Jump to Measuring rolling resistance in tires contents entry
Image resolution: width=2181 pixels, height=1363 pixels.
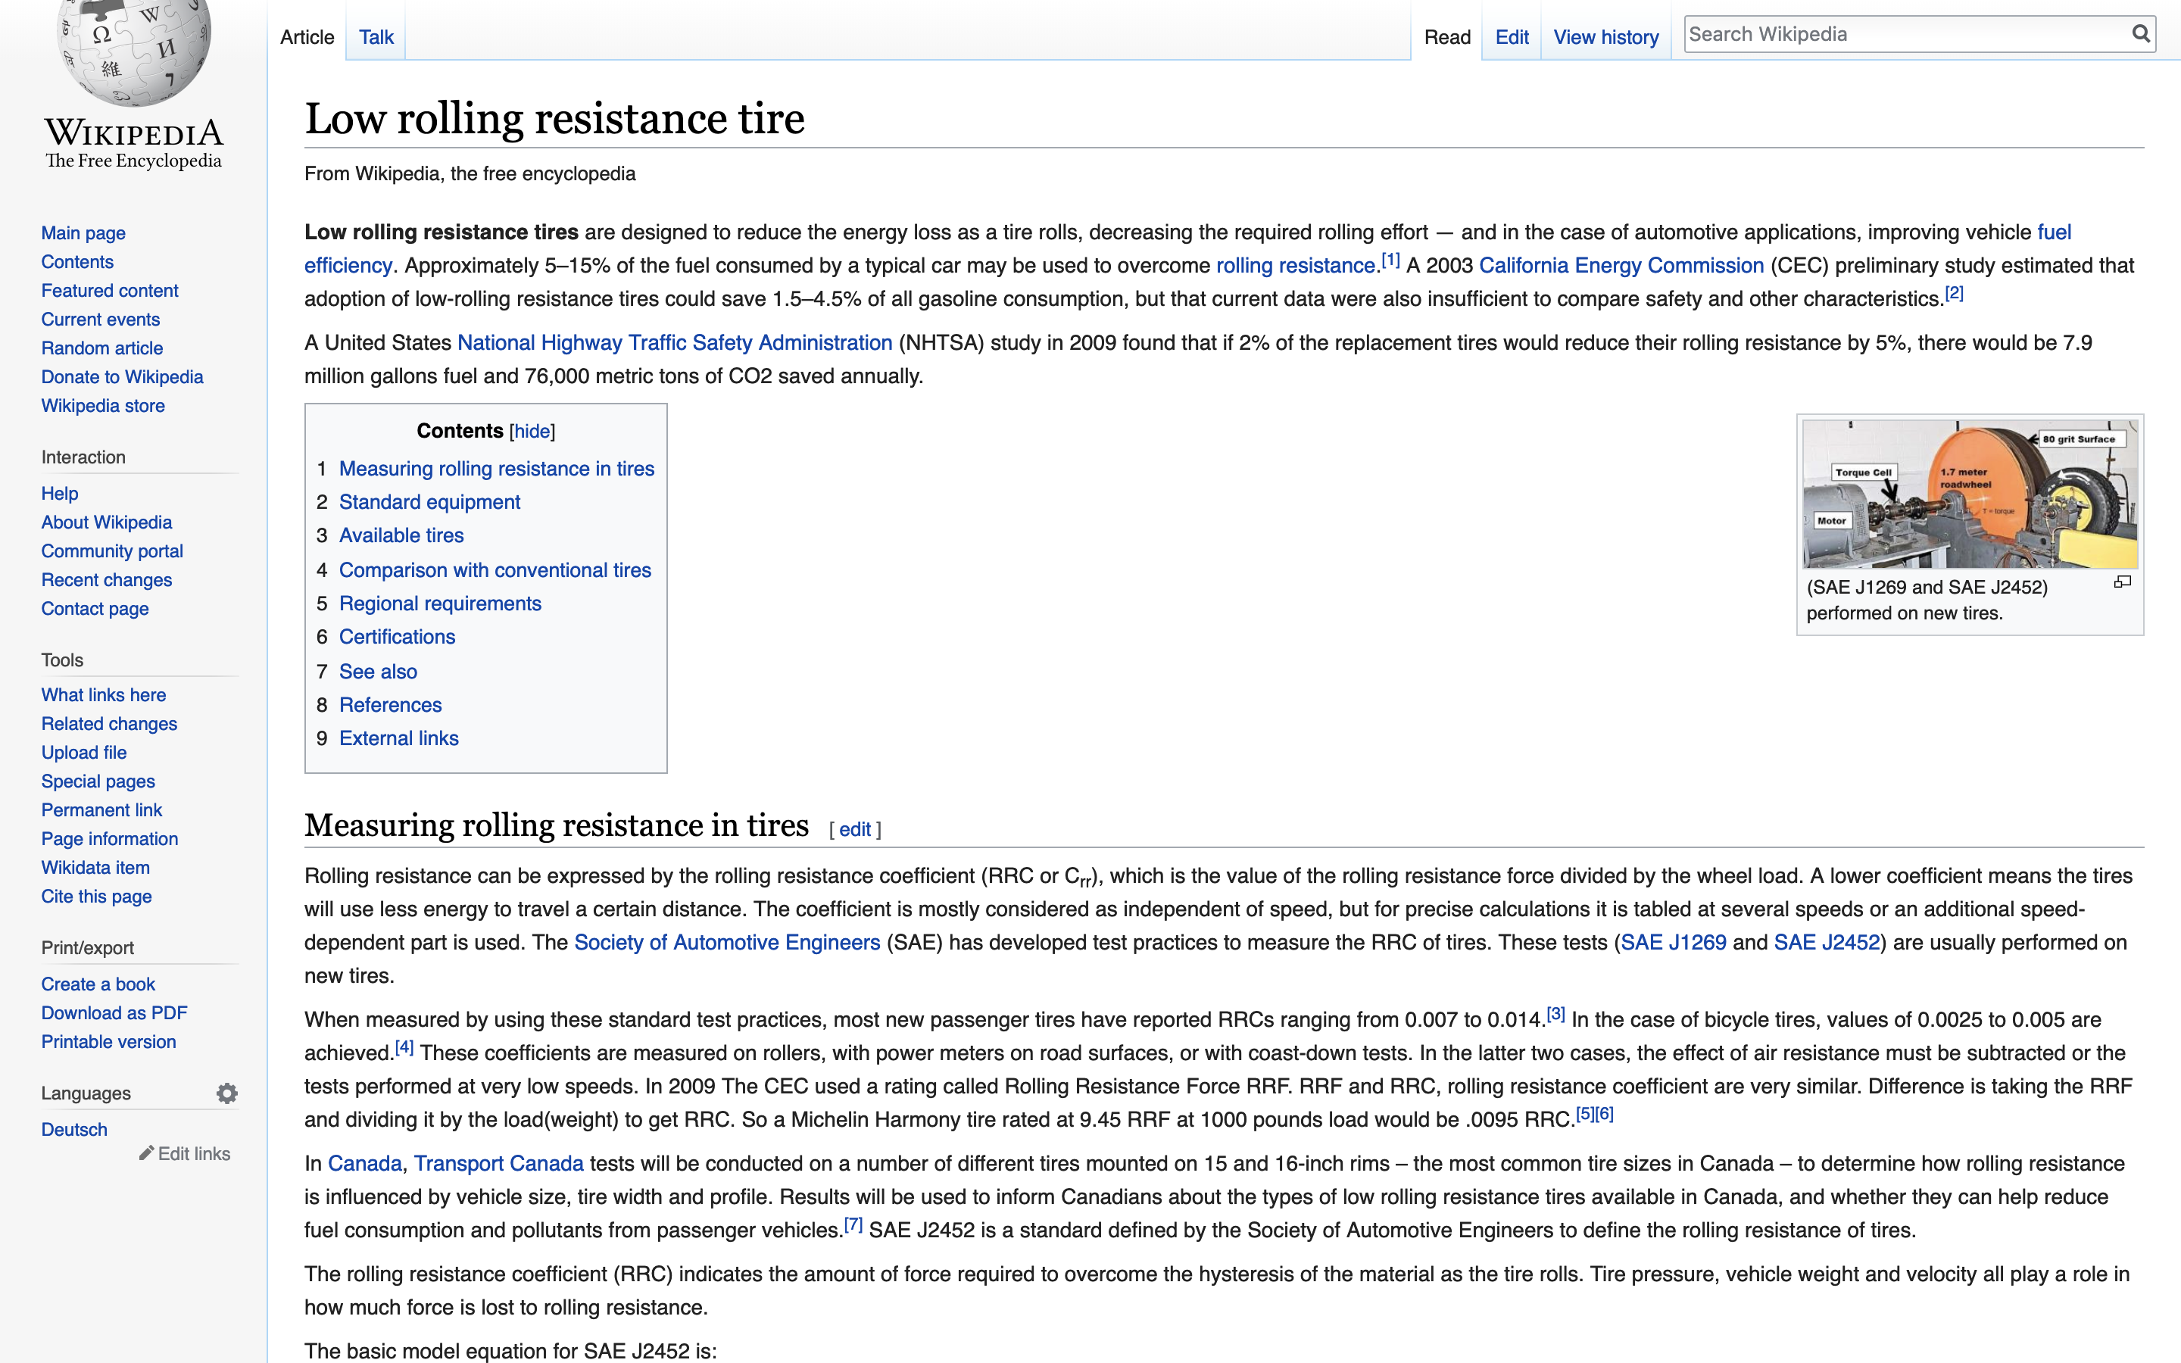[x=497, y=469]
